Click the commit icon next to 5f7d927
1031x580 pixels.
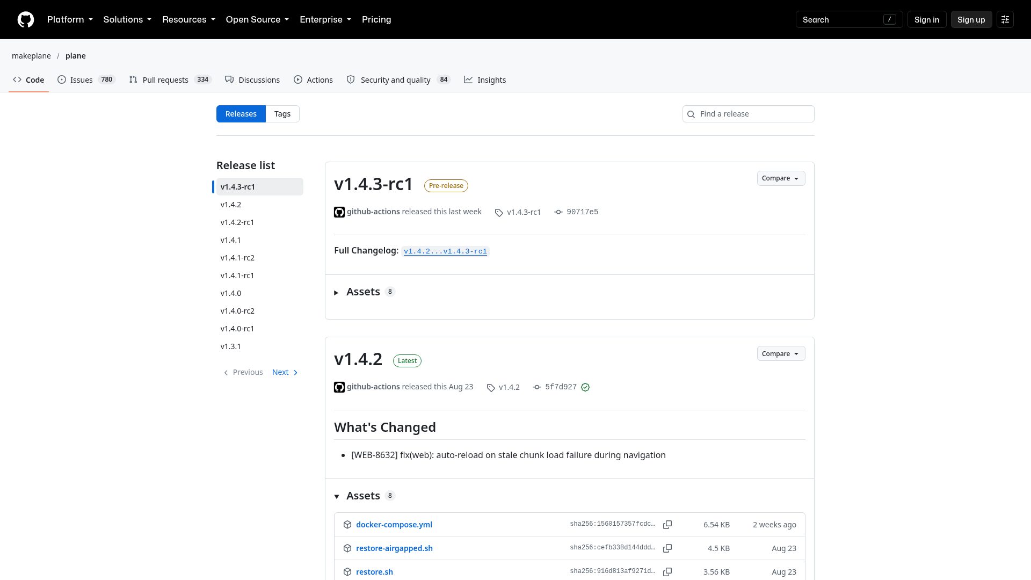point(537,387)
